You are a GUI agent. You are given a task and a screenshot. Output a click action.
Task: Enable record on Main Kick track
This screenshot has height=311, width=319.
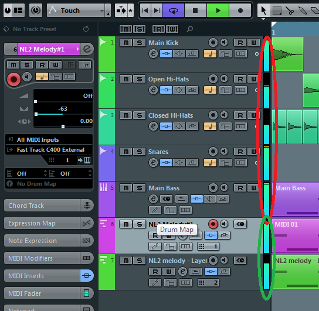(x=213, y=42)
